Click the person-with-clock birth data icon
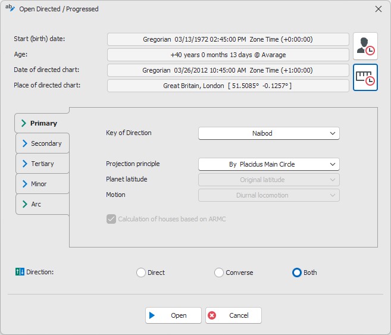Screen dimensions: 391x335 [x=365, y=46]
